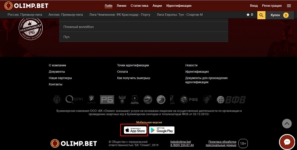Viewport: 297px width, 150px height.
Task: Select Россия. Премьер-лига quick link
Action: pyautogui.click(x=25, y=14)
